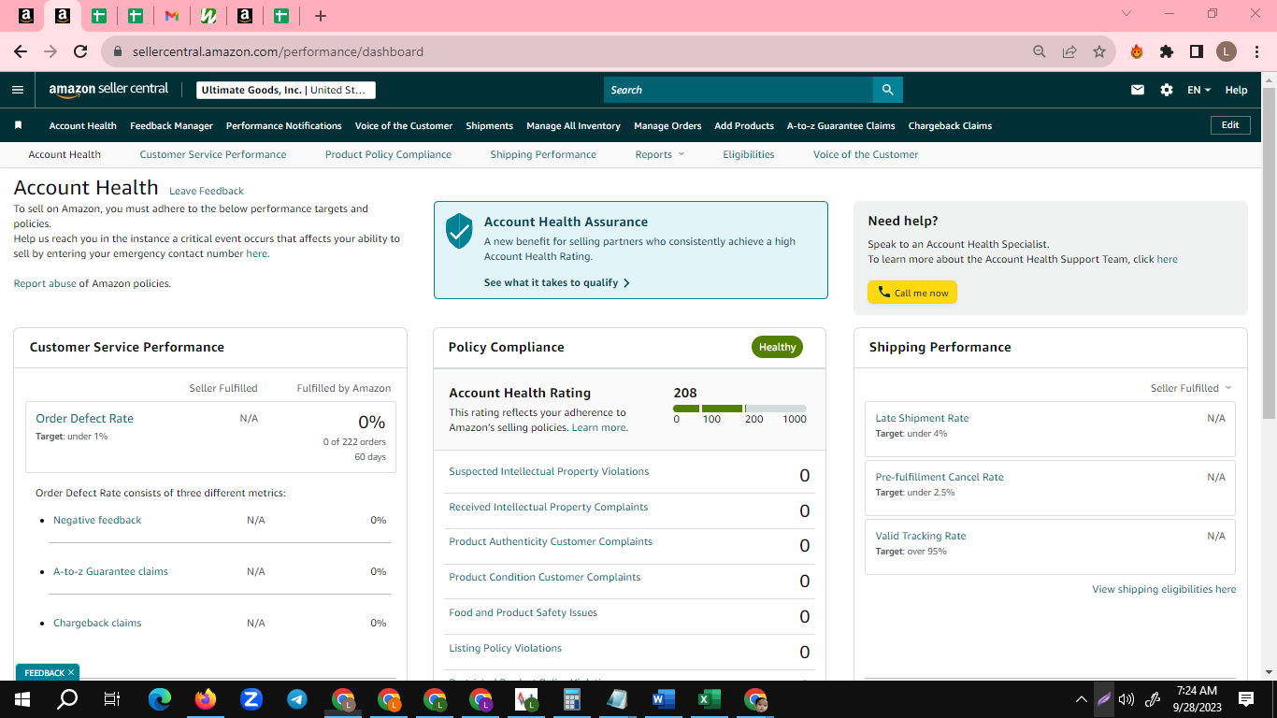
Task: Open the Help link in header
Action: click(1236, 90)
